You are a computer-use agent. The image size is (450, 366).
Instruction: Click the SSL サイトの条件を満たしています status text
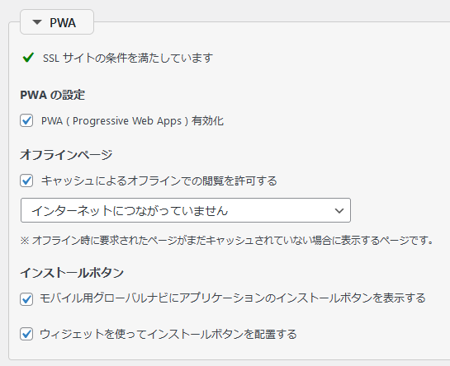[128, 58]
